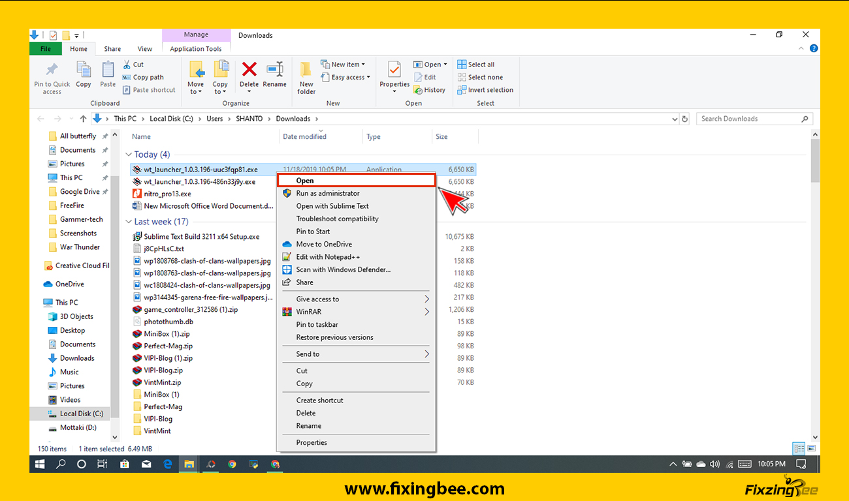Viewport: 849px width, 501px height.
Task: Open Microsoft Edge from the taskbar
Action: [167, 464]
